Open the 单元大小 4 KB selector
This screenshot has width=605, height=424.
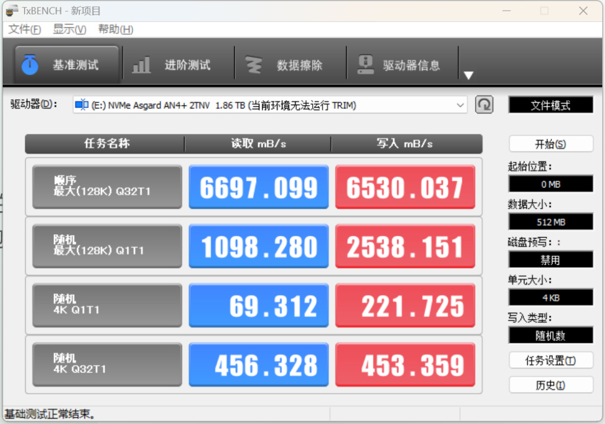(x=551, y=297)
